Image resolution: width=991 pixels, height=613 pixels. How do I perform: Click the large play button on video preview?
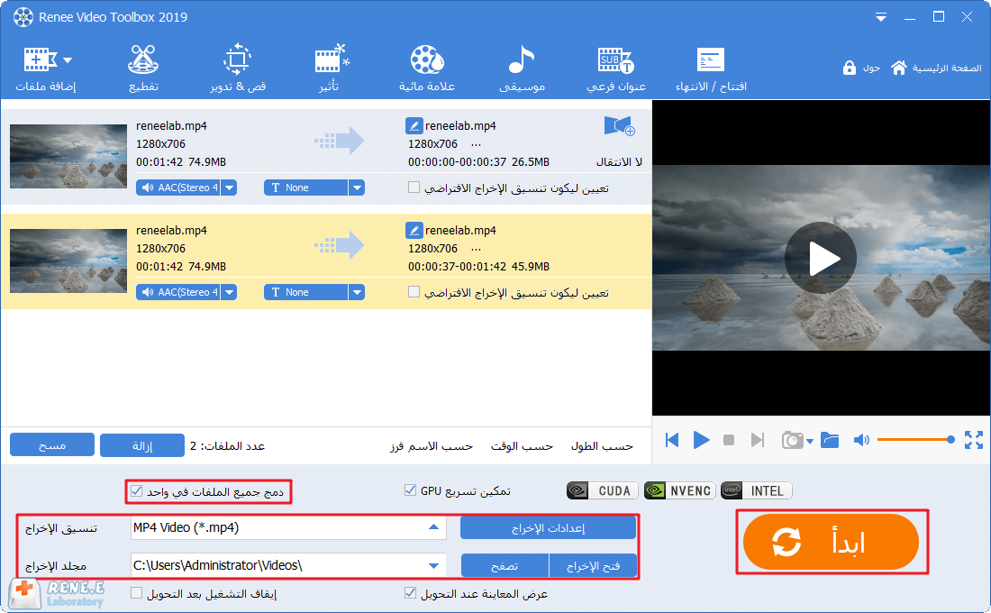pos(821,258)
